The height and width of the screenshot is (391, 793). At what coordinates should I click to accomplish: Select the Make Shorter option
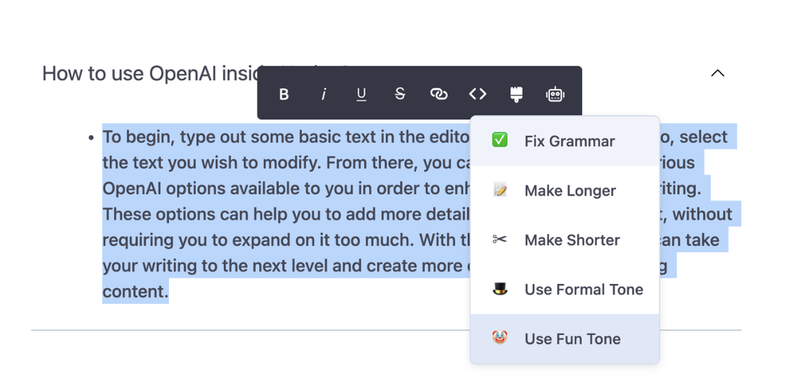(x=565, y=240)
